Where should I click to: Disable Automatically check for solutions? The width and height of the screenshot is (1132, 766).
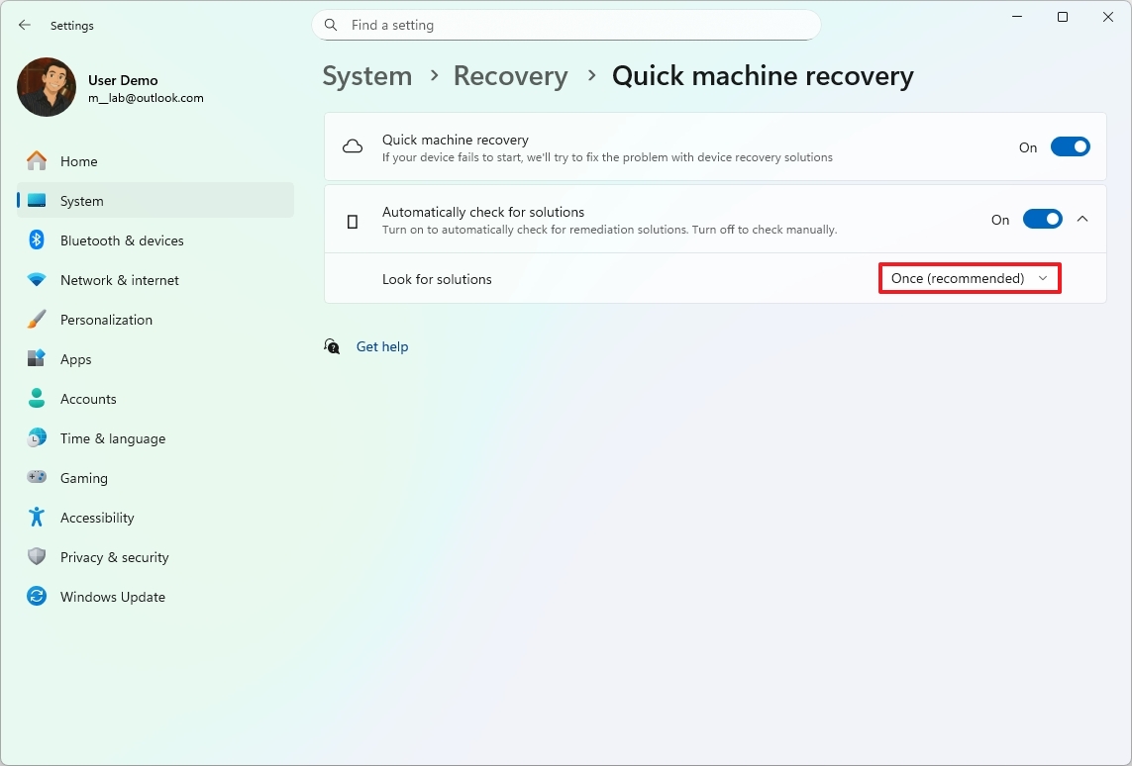pos(1042,220)
